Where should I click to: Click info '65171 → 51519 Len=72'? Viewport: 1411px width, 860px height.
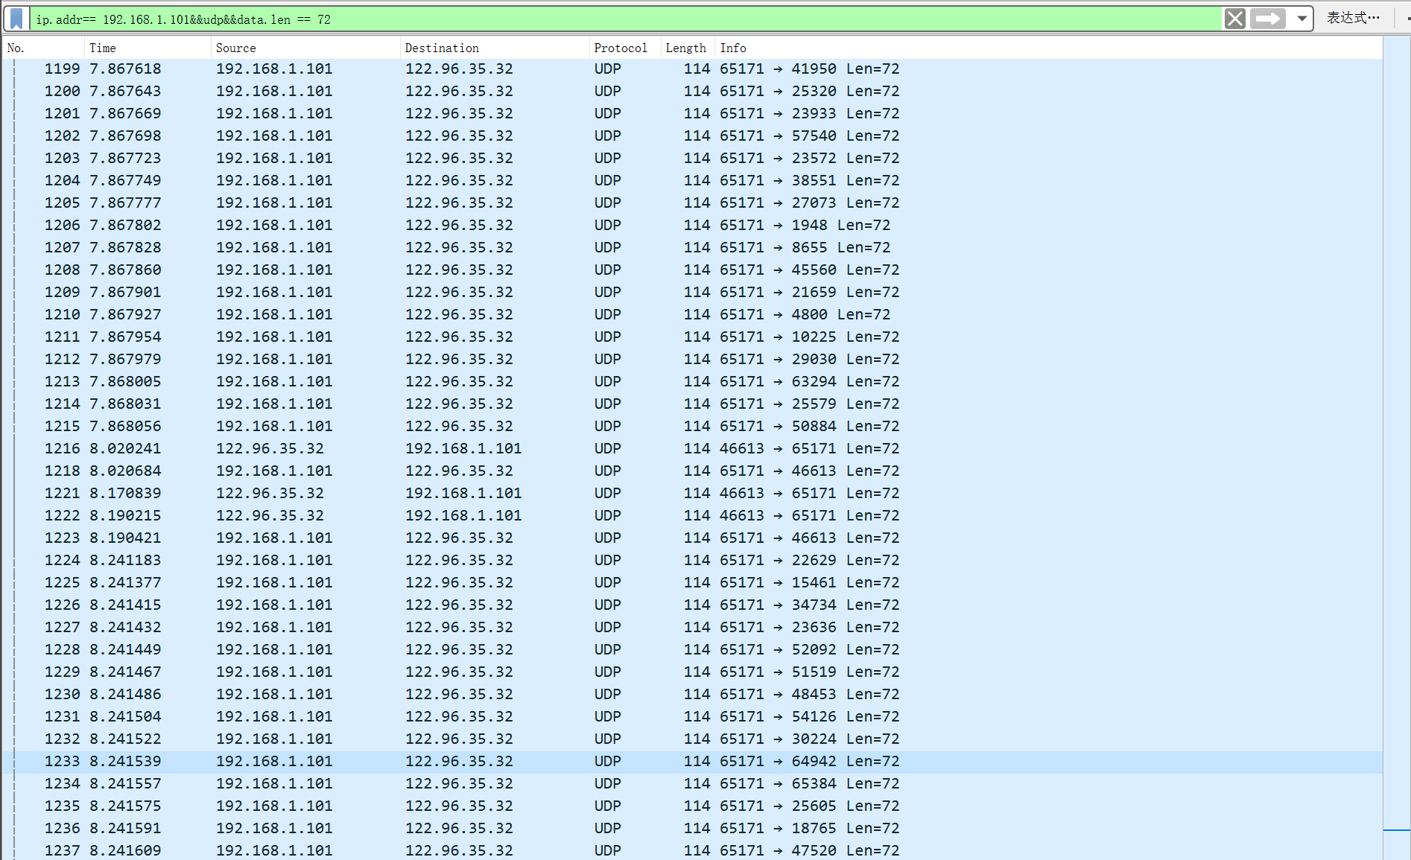click(810, 672)
